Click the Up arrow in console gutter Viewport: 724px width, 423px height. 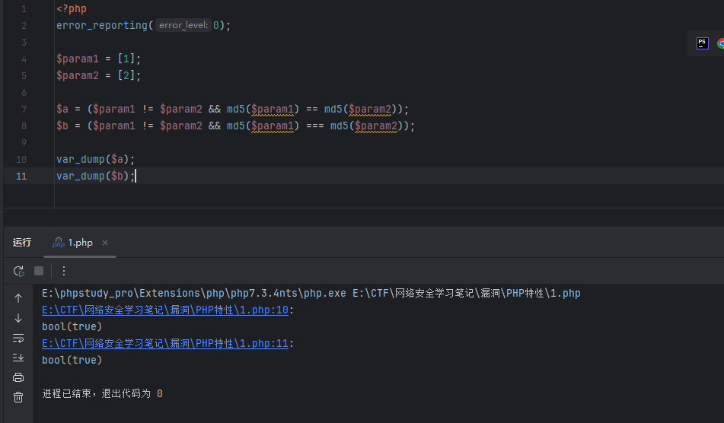click(x=18, y=298)
